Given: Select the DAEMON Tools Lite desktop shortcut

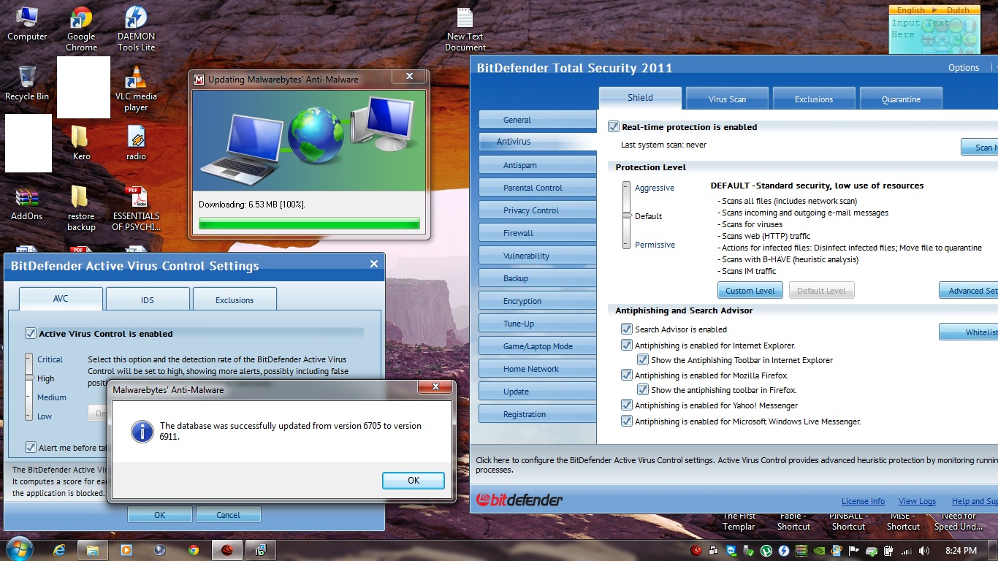Looking at the screenshot, I should [x=136, y=29].
